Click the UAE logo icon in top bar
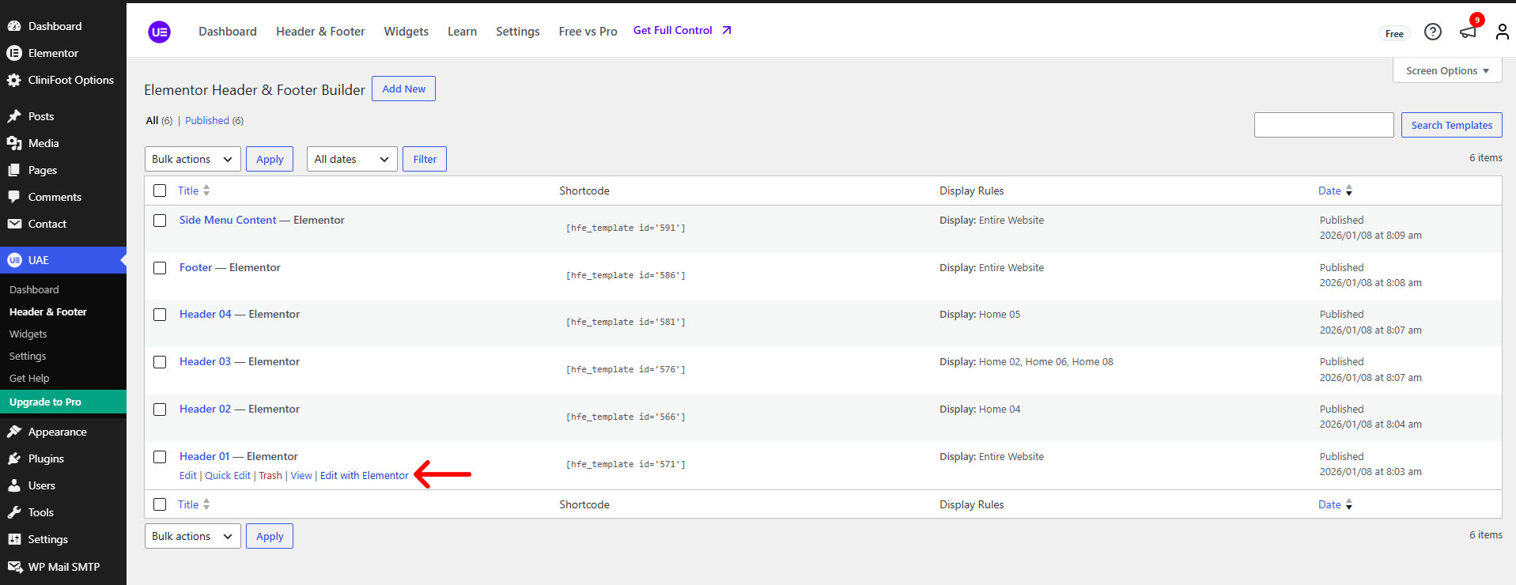 point(159,32)
